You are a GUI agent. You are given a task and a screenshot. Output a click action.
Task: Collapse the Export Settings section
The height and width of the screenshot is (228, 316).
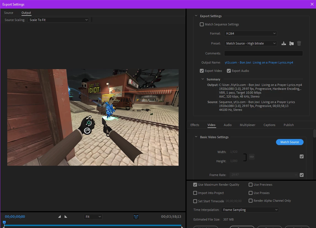pos(196,16)
